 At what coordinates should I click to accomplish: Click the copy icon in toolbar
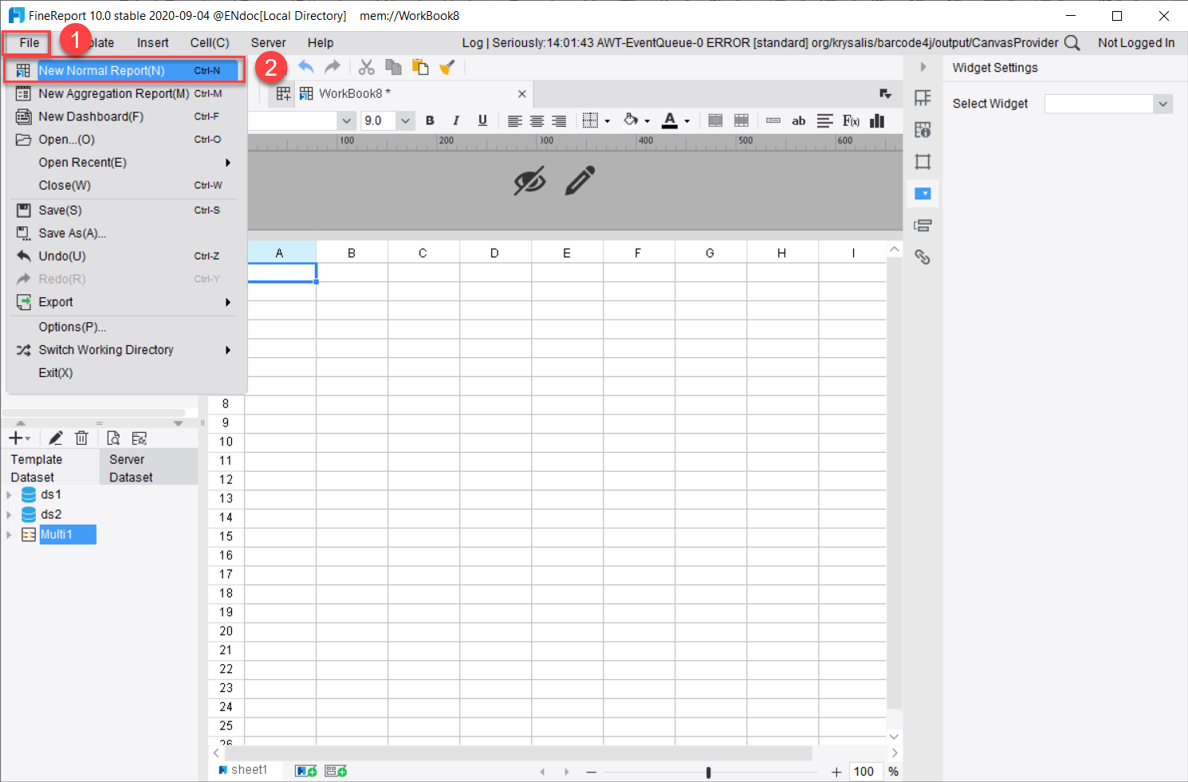[x=393, y=67]
